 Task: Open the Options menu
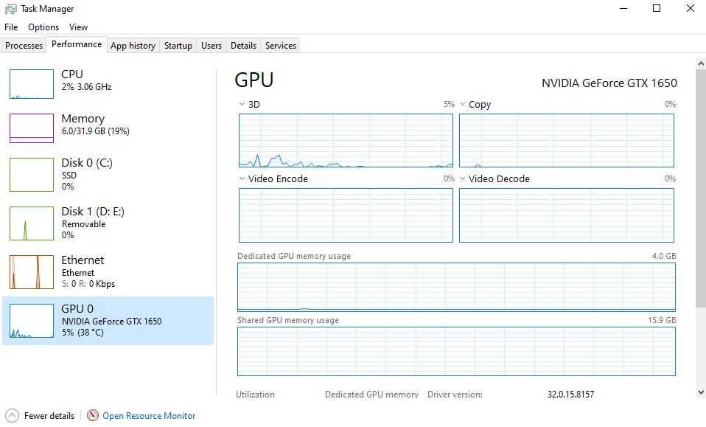pyautogui.click(x=43, y=27)
